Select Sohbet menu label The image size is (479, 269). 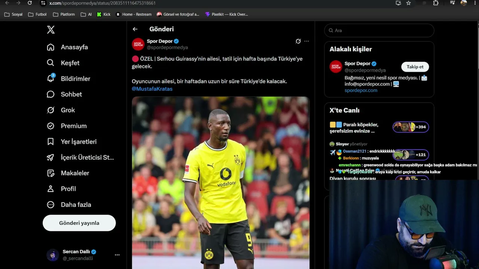(71, 94)
